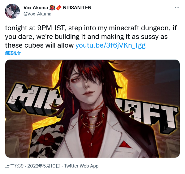The height and width of the screenshot is (174, 185).
Task: Open the three-dot more options menu
Action: tap(177, 8)
